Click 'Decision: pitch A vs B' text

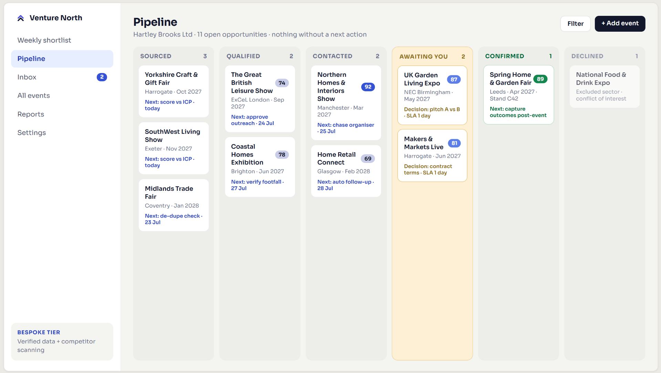(432, 109)
